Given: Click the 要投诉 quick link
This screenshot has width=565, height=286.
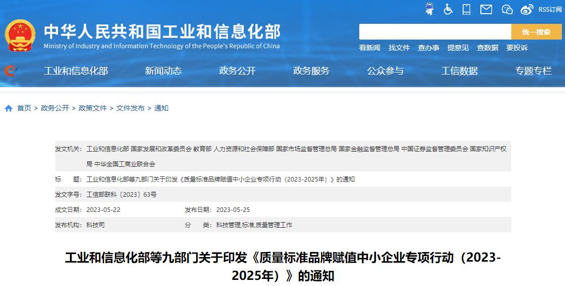Looking at the screenshot, I should tap(517, 48).
